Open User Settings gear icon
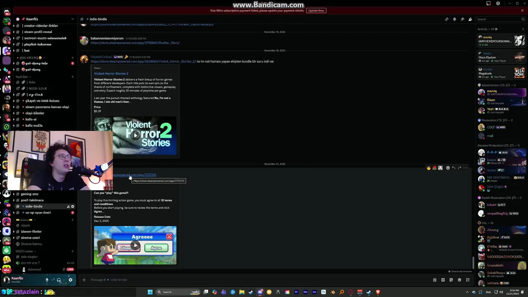528x297 pixels. click(x=71, y=280)
